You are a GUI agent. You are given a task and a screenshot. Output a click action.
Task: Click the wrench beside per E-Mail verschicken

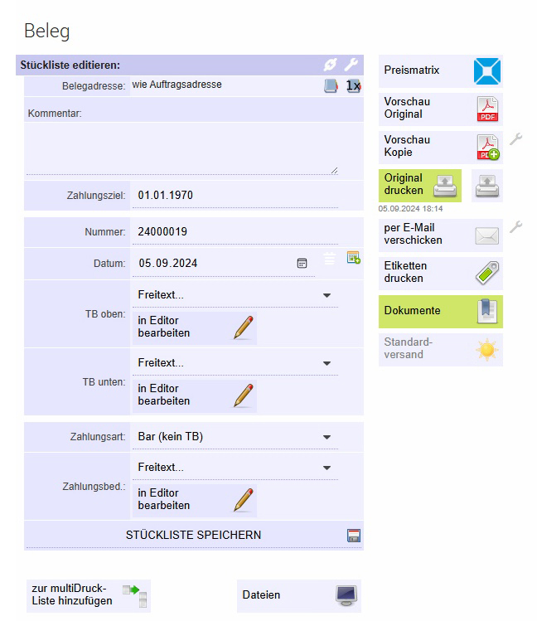click(515, 226)
